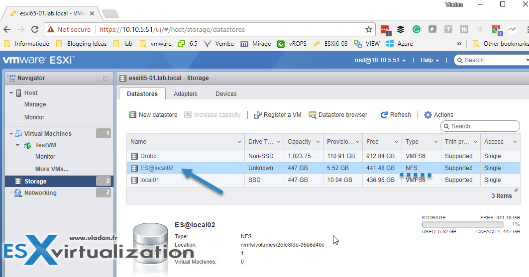Minimize the Navigator panel using its icon

click(106, 78)
